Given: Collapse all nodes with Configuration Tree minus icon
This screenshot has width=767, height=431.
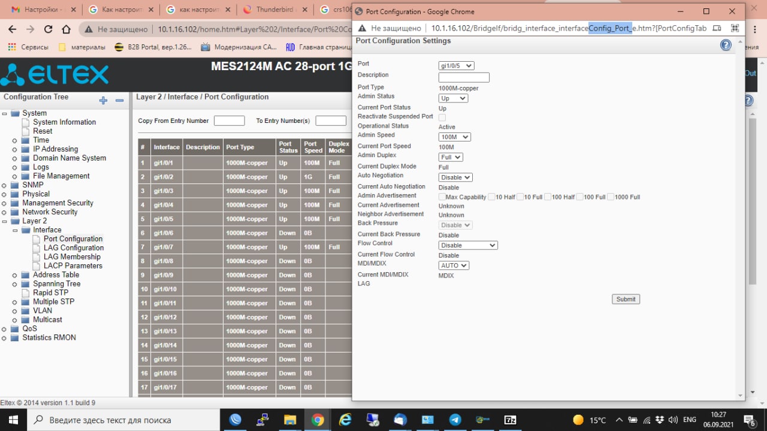Looking at the screenshot, I should tap(119, 101).
